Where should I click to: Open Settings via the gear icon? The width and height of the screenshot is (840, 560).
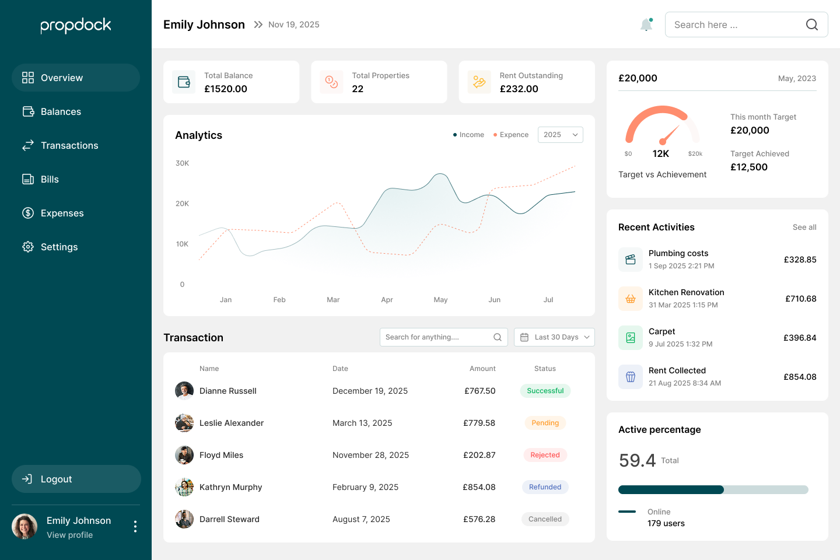[x=28, y=246]
